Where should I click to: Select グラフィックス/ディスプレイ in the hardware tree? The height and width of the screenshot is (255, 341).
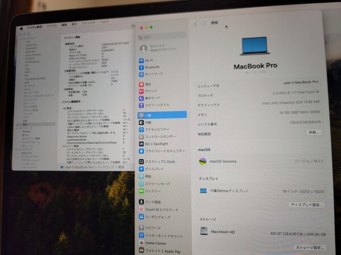[39, 96]
